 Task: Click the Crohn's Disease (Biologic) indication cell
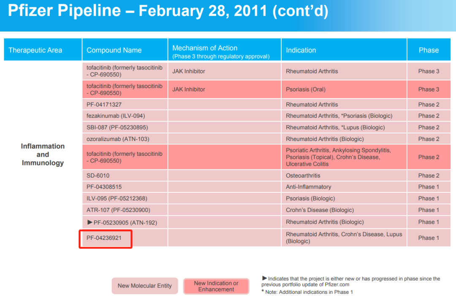click(344, 210)
